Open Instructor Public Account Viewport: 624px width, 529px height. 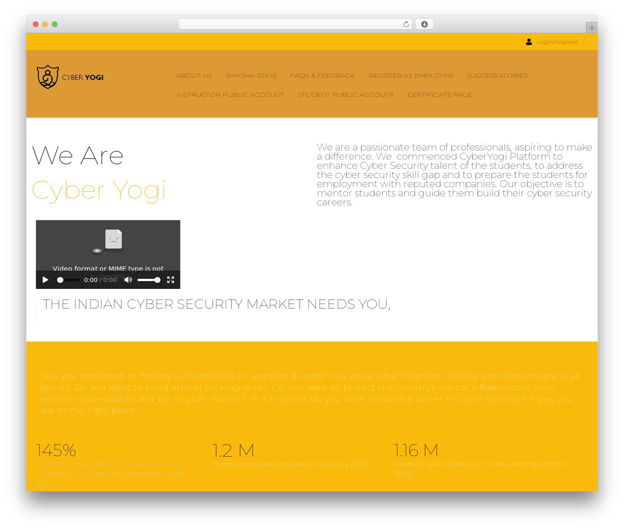point(230,95)
